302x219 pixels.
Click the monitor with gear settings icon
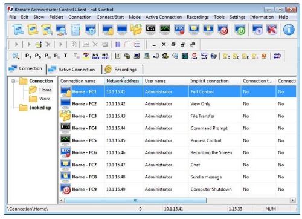(x=91, y=30)
